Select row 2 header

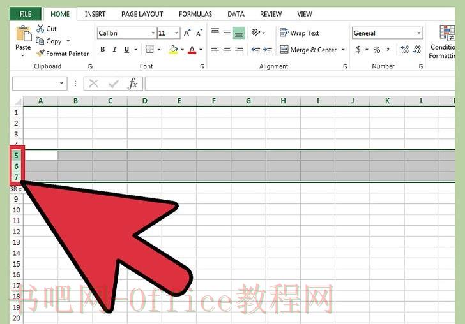point(17,123)
